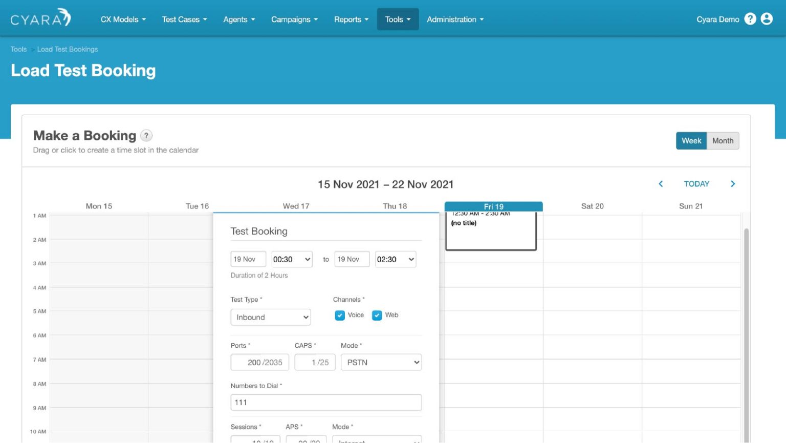Click the previous week arrow near TODAY
Screen dimensions: 786x443
tap(661, 184)
